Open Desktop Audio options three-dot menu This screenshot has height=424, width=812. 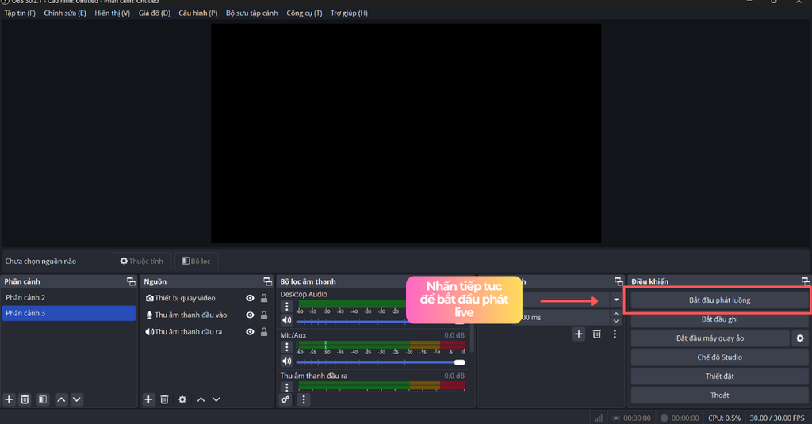(x=287, y=307)
